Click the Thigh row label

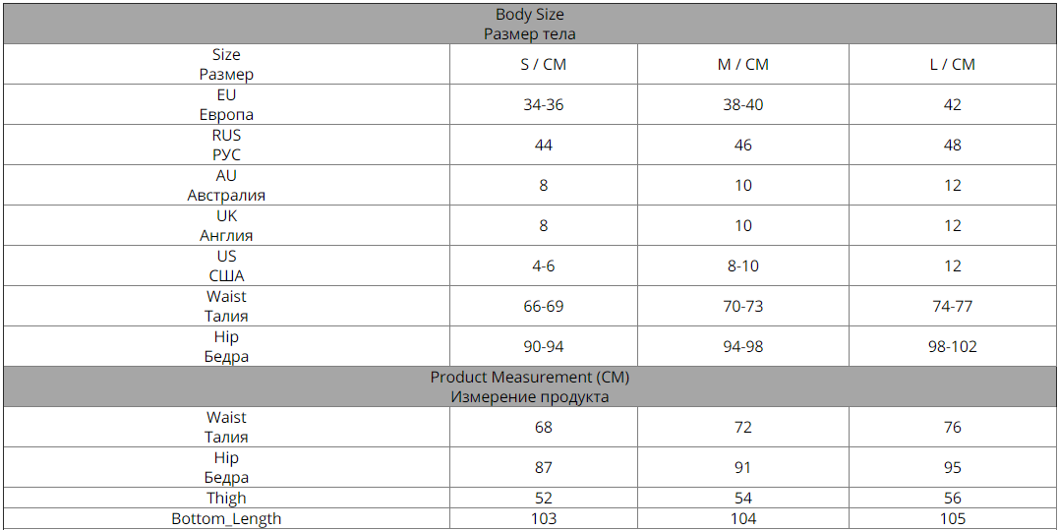[227, 499]
